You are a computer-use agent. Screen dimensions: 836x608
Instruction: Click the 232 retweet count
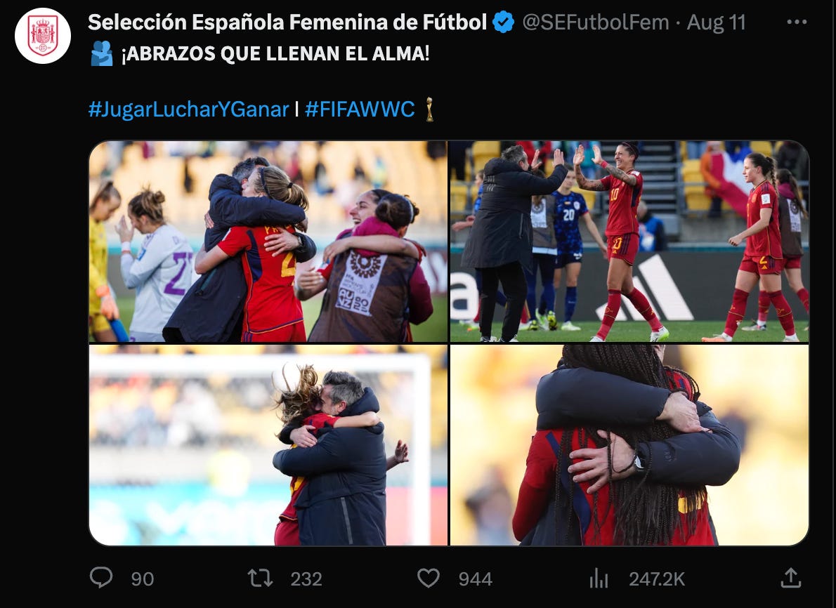[306, 579]
